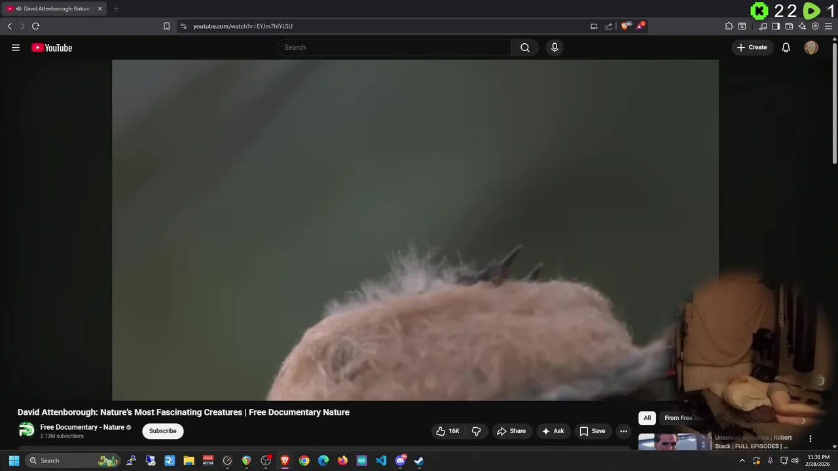Open Arduino IDE from taskbar
The height and width of the screenshot is (471, 838).
[361, 461]
